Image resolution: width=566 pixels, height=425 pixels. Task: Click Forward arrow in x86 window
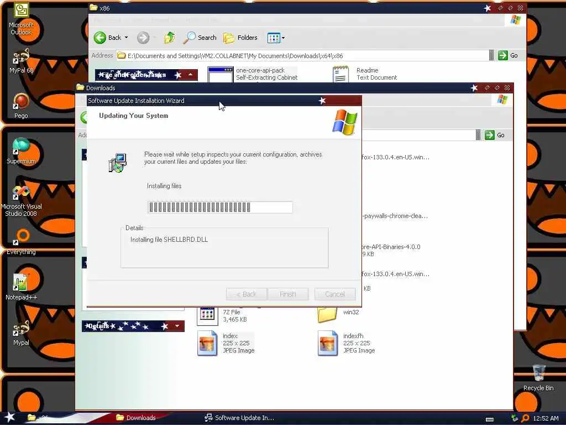[143, 38]
